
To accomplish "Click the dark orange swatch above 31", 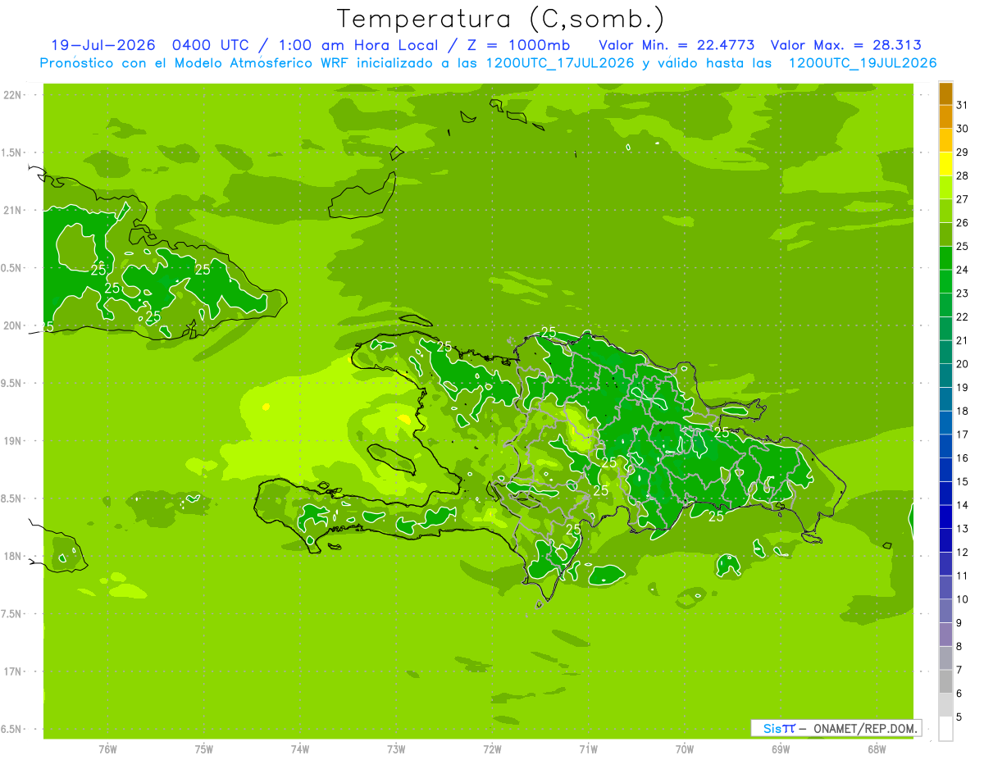I will 945,93.
